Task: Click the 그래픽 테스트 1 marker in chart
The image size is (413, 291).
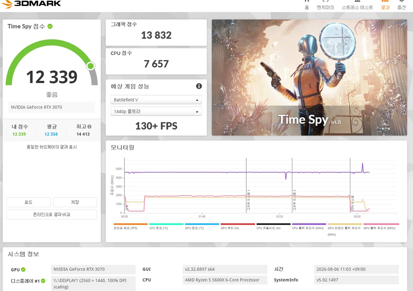Action: click(248, 200)
